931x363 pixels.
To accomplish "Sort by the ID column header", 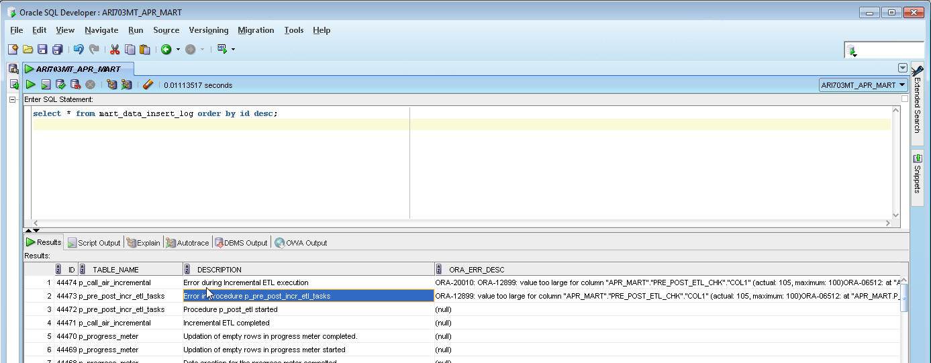I will pyautogui.click(x=66, y=270).
